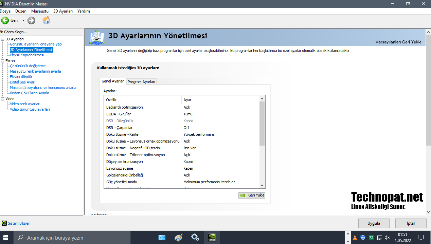The image size is (431, 244).
Task: Open the Dosya menu
Action: click(x=5, y=11)
